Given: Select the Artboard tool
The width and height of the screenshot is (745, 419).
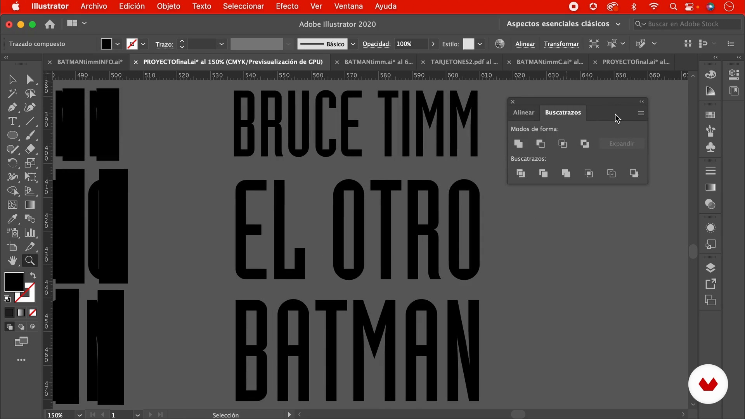Looking at the screenshot, I should 12,247.
